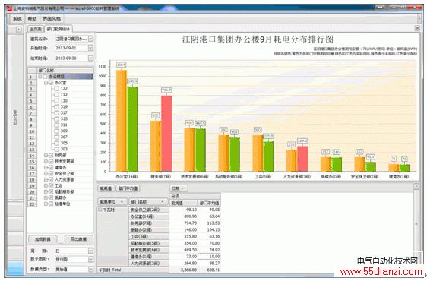Check the room 319 checkbox
The height and width of the screenshot is (281, 427).
coord(57,107)
